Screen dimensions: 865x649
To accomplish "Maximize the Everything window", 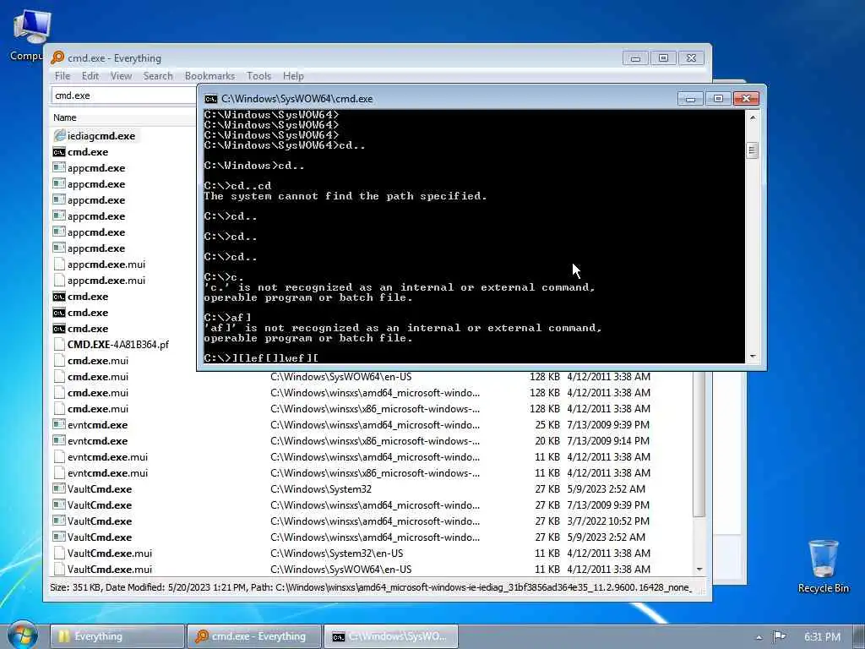I will click(x=663, y=58).
